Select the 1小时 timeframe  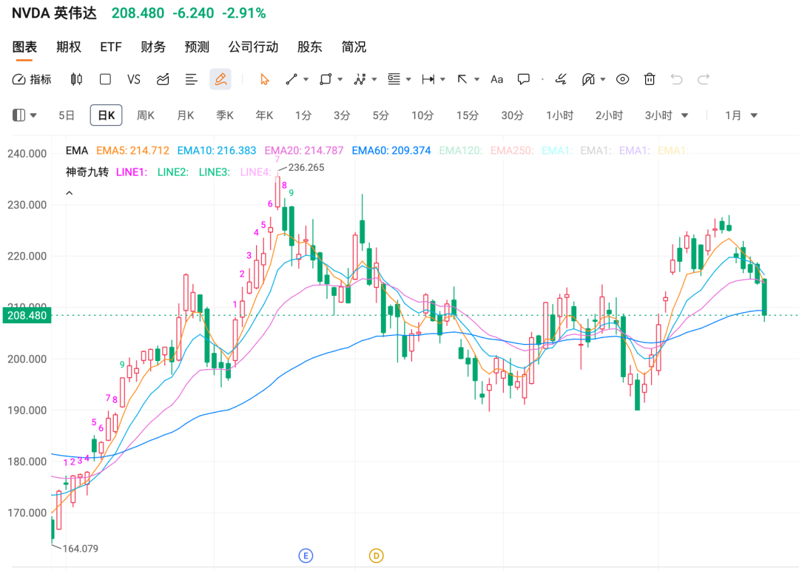(560, 115)
